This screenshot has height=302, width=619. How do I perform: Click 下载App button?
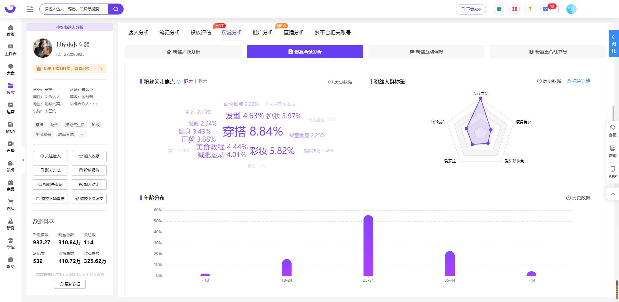pos(471,9)
